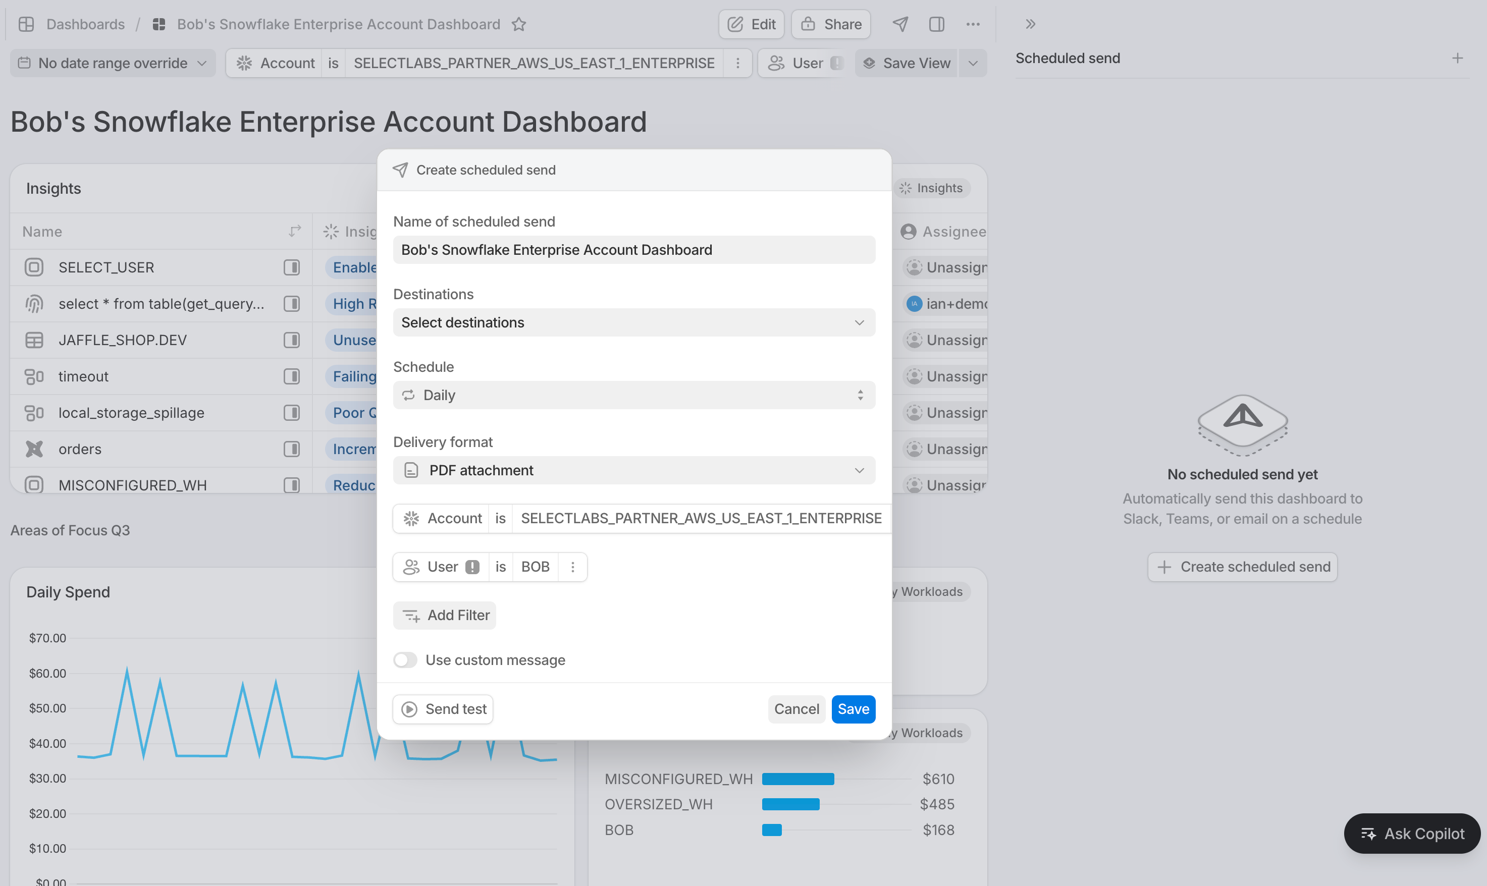Click the dashboard name breadcrumb item

339,24
